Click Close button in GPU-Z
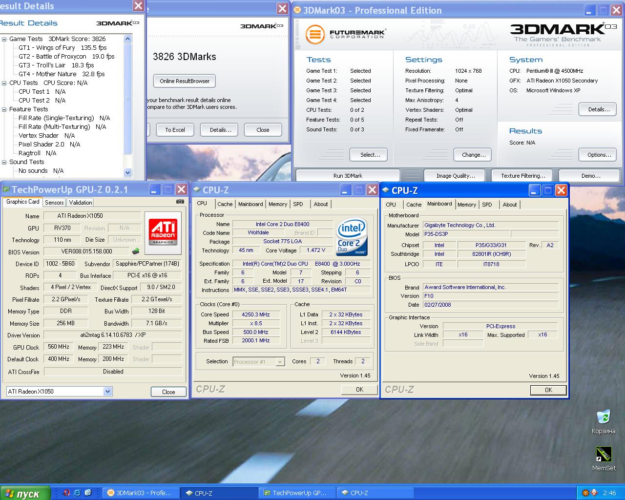This screenshot has height=500, width=625. point(168,392)
